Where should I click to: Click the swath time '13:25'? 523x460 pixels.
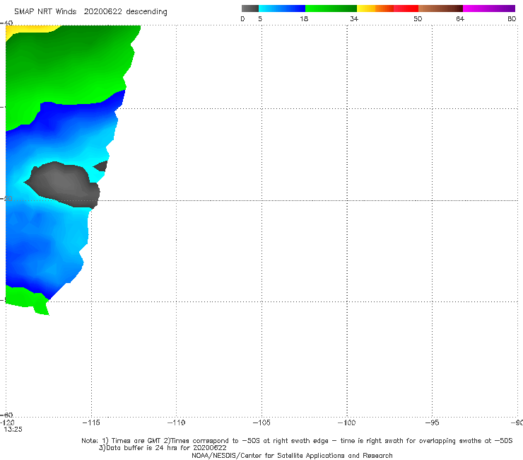pos(13,430)
